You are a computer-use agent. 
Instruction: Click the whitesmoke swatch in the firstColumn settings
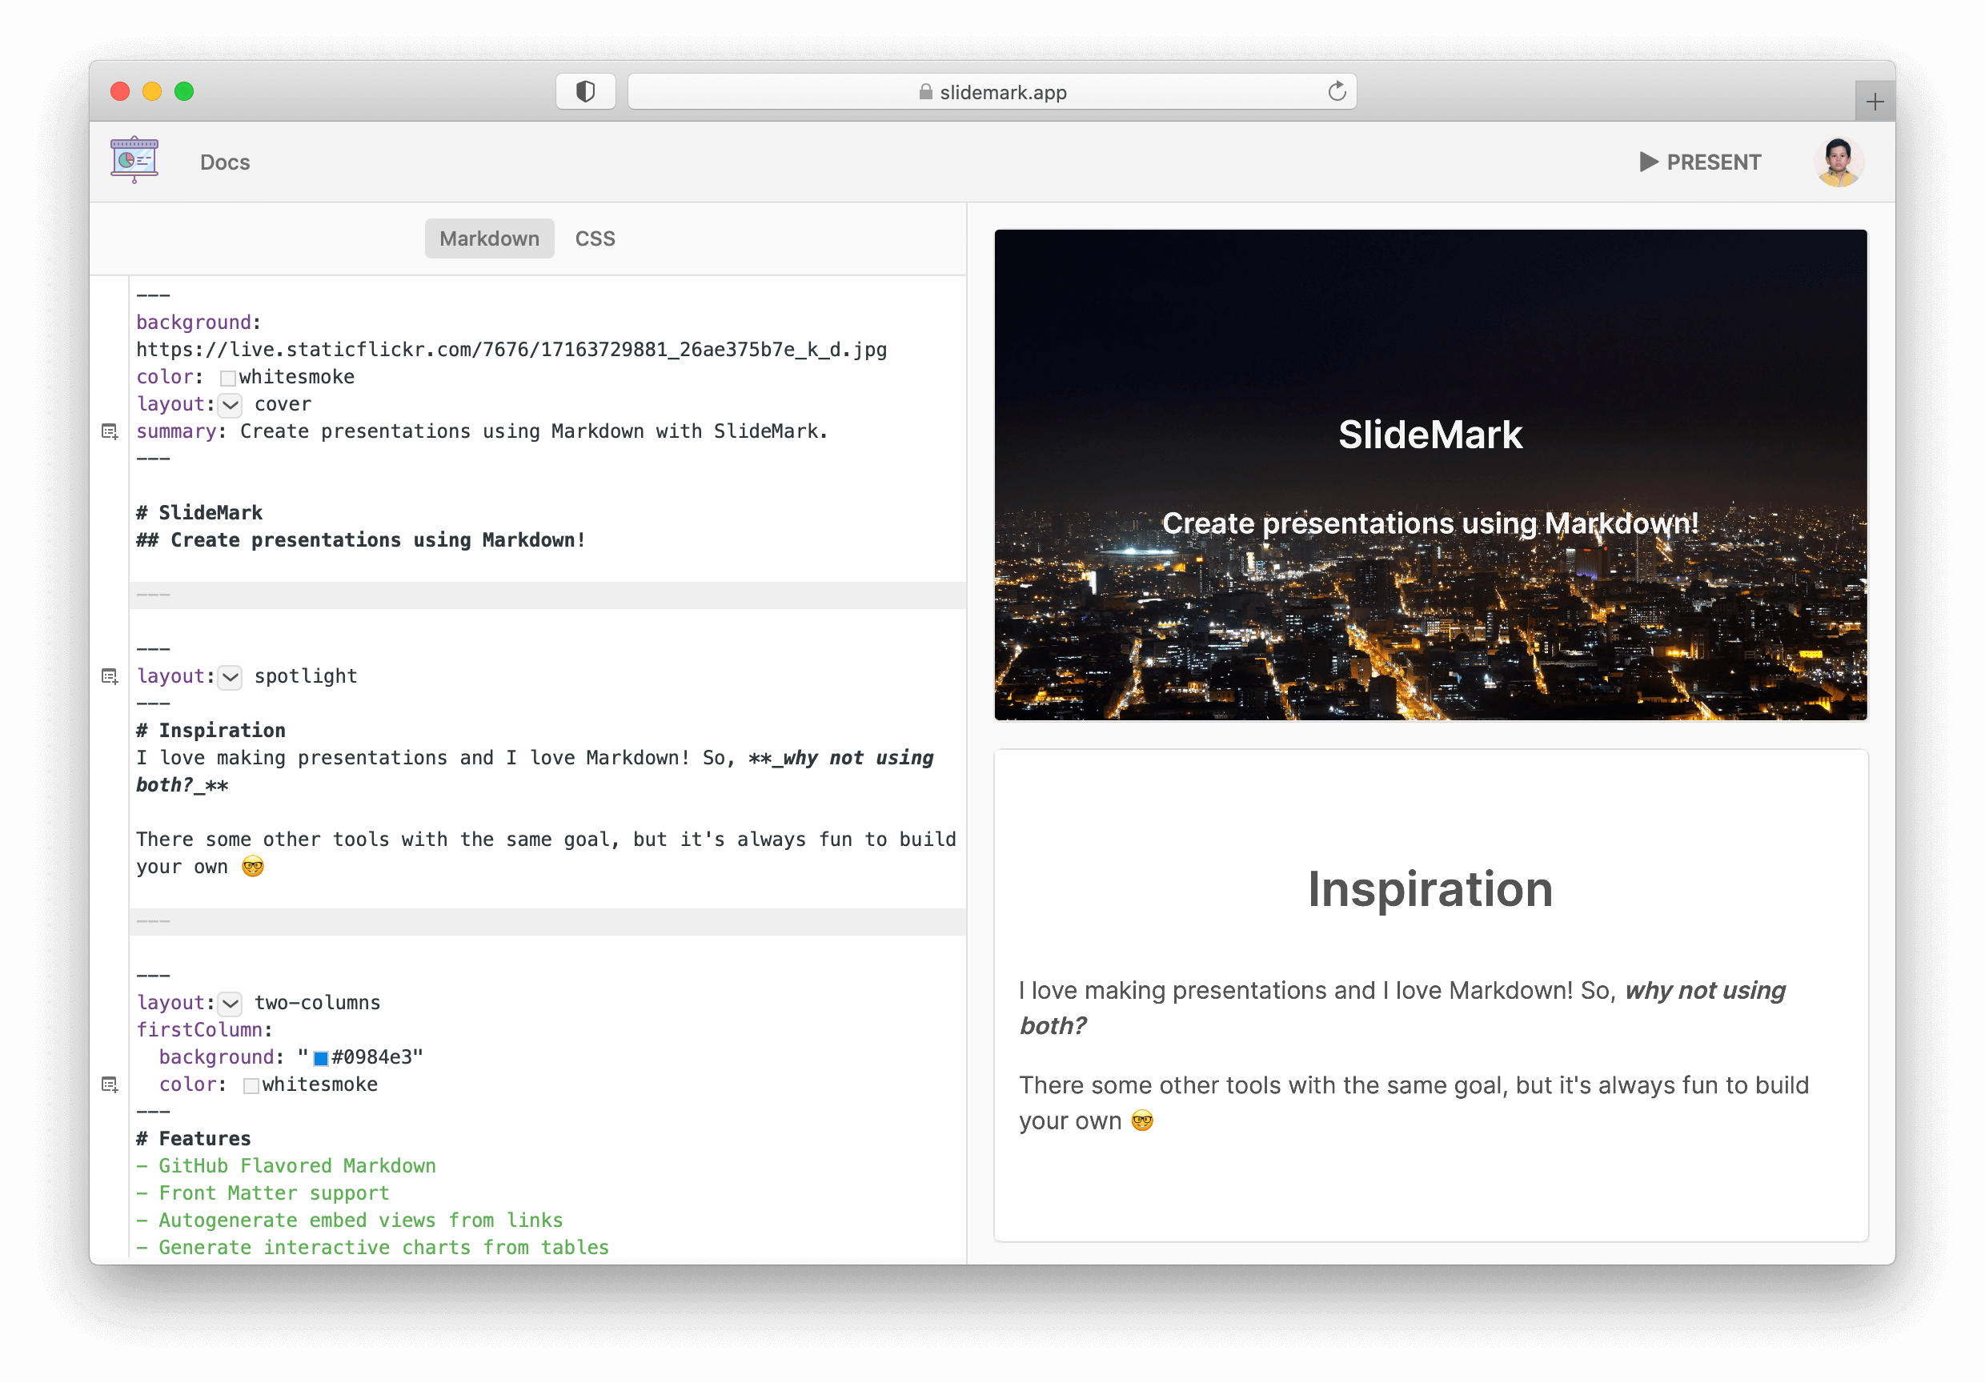(x=251, y=1084)
